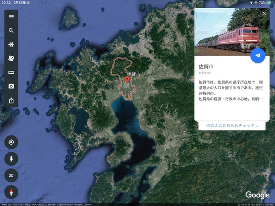Image resolution: width=275 pixels, height=206 pixels.
Task: Tap the red map pin on 佐賀市
Action: (127, 80)
